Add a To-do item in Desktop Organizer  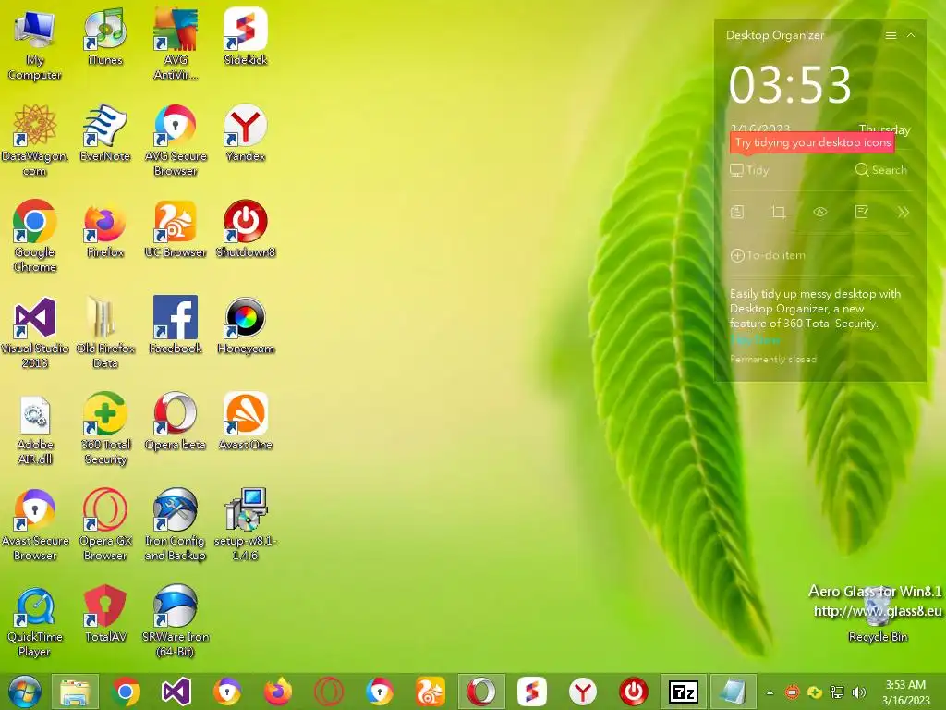coord(768,255)
